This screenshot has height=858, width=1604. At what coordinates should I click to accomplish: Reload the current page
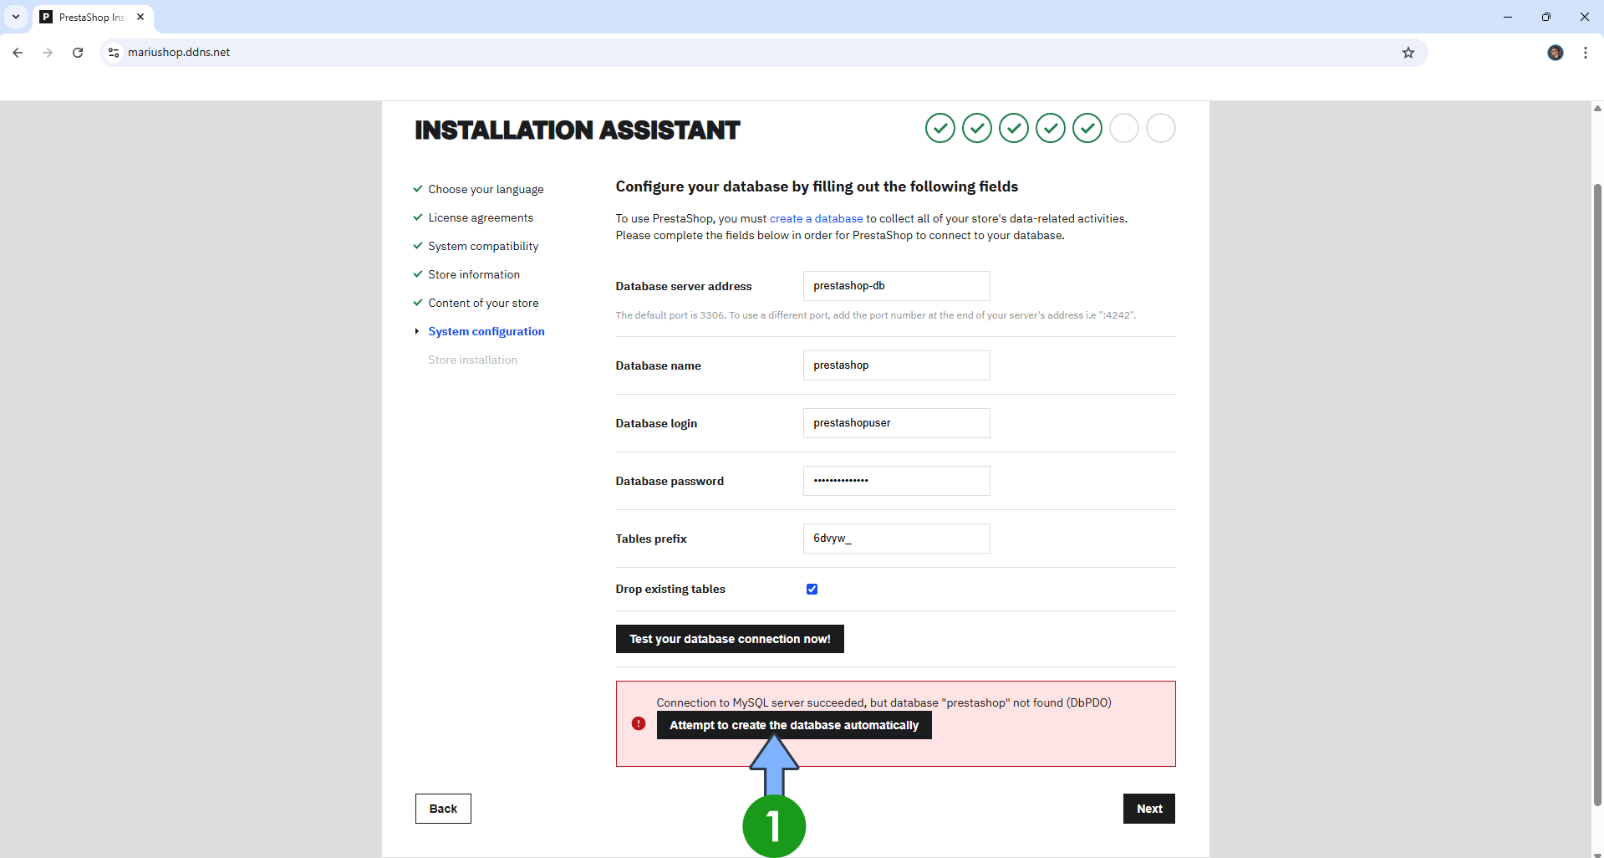(77, 52)
